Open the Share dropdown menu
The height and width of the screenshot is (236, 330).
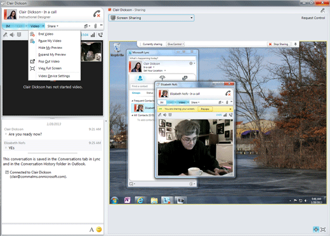click(x=53, y=26)
